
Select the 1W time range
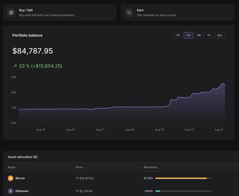tap(188, 35)
